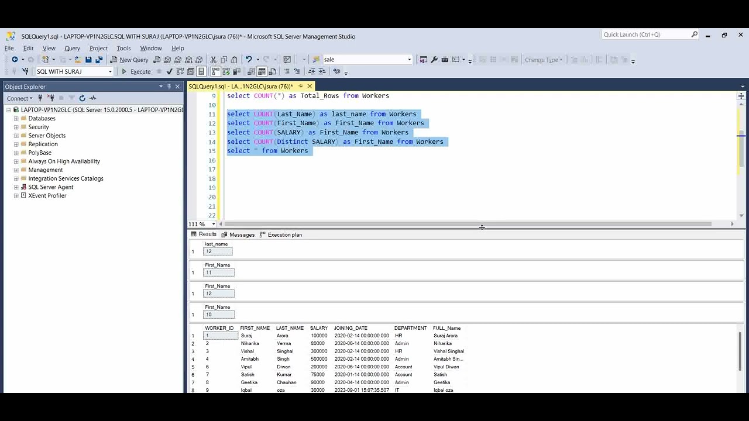Open the Connect dropdown in Object Explorer
The image size is (749, 421).
coord(20,98)
